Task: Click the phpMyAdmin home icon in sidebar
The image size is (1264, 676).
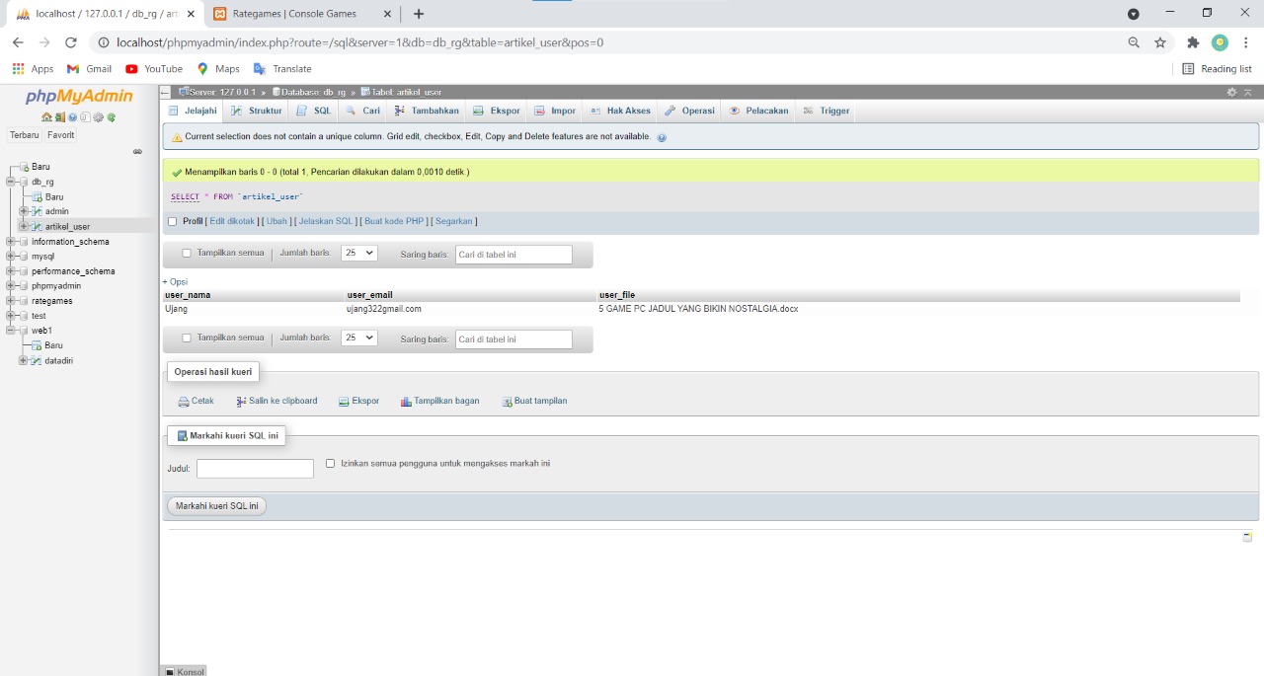Action: (x=46, y=117)
